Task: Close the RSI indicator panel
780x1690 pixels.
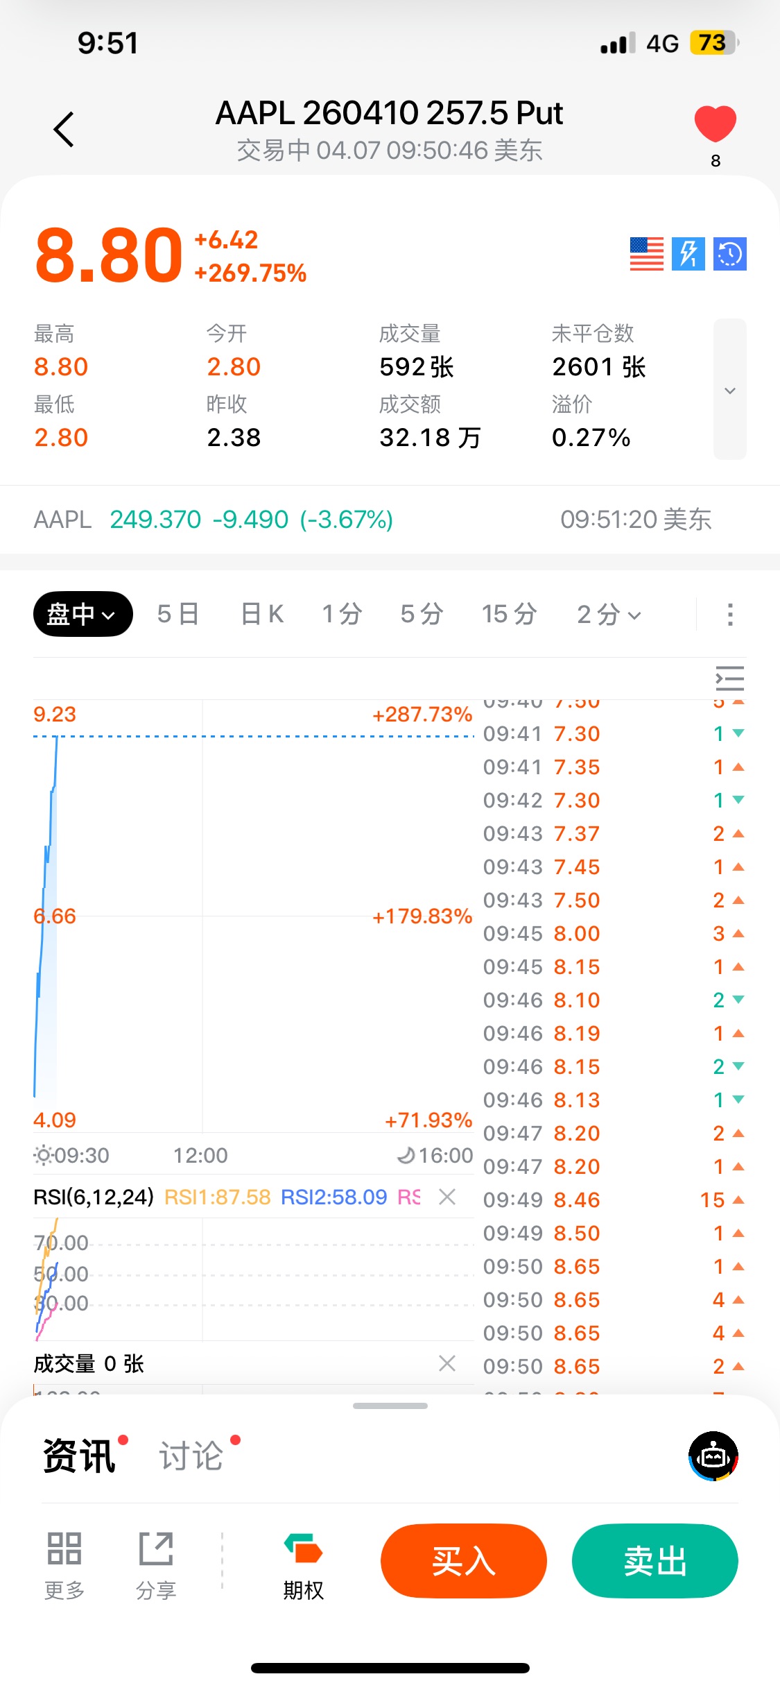Action: [x=447, y=1197]
